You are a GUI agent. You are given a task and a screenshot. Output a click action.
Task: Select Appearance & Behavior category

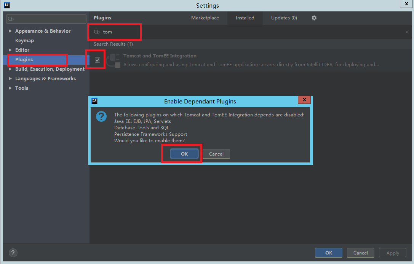click(x=43, y=31)
